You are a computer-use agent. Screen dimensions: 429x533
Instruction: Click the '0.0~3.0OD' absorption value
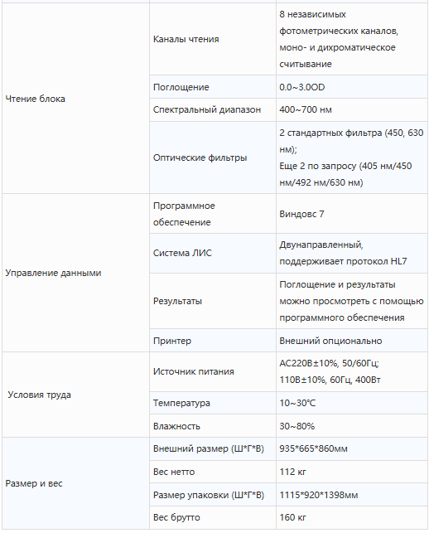click(x=302, y=87)
